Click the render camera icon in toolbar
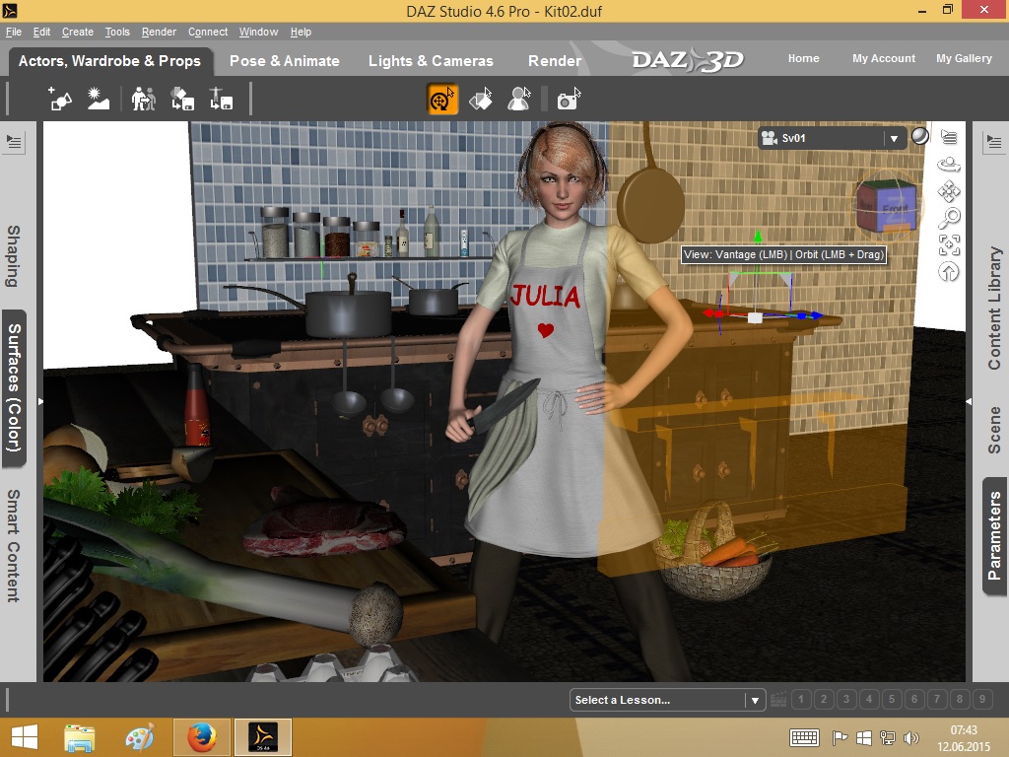The width and height of the screenshot is (1009, 757). (x=569, y=100)
